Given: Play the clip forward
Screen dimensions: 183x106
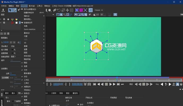Looking at the screenshot, I should (114, 84).
